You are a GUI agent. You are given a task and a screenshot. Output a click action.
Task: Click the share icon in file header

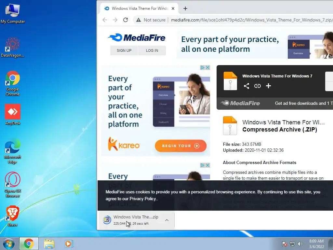[x=246, y=86]
